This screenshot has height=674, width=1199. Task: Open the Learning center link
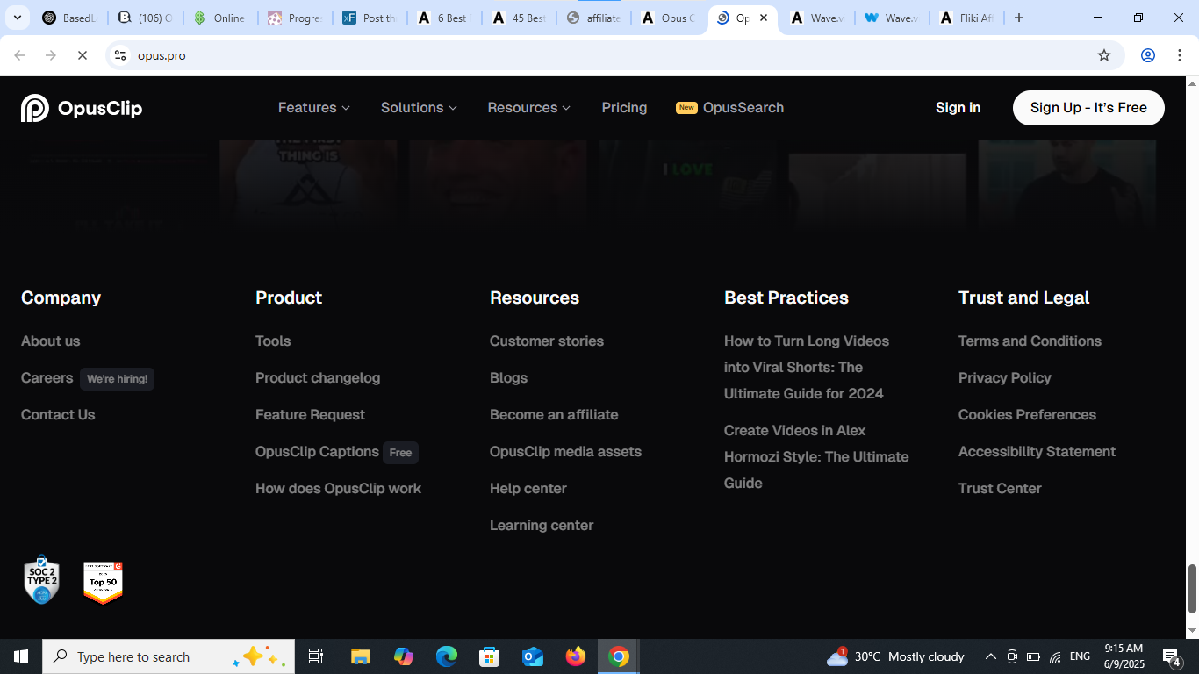coord(542,526)
